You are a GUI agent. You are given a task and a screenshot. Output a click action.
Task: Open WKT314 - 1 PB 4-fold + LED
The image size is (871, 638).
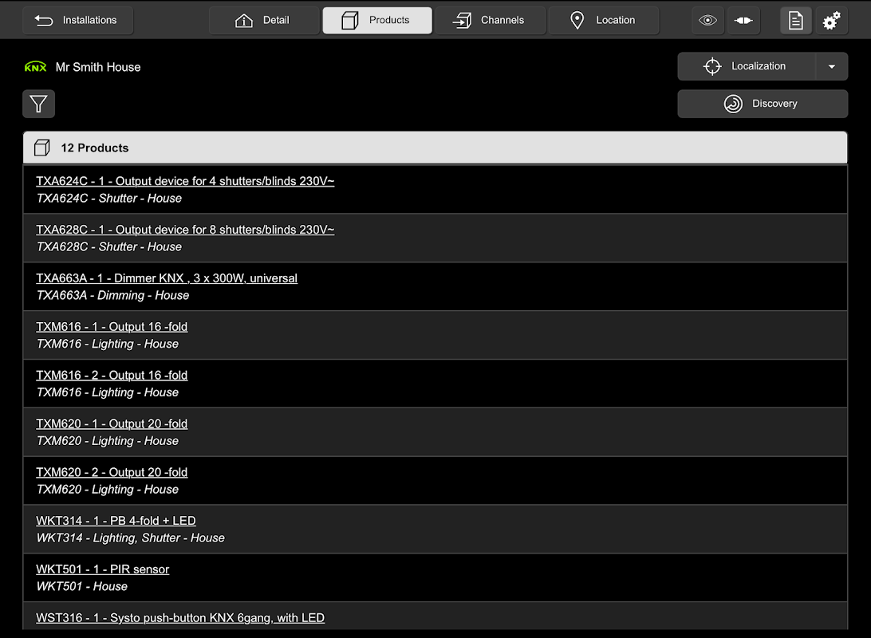click(116, 521)
